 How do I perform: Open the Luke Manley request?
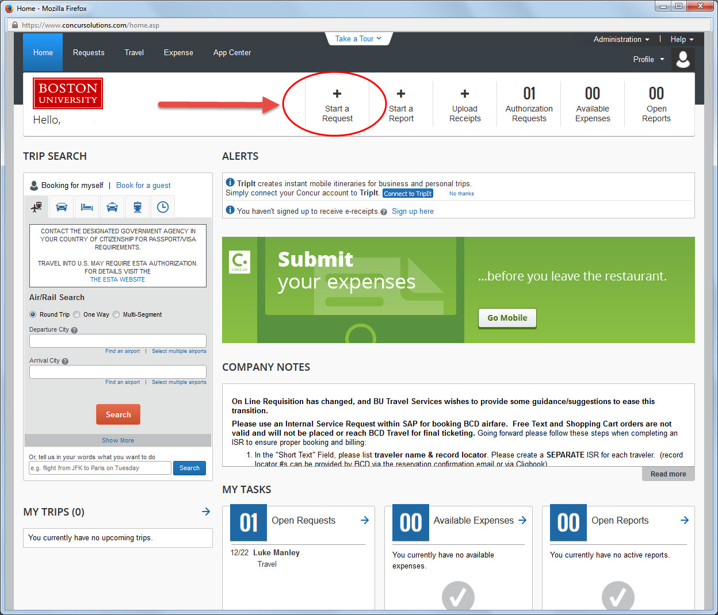[x=276, y=552]
